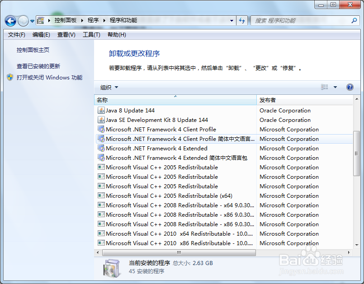This screenshot has height=284, width=364.
Task: Click the Java SE Development Kit icon
Action: tap(101, 120)
